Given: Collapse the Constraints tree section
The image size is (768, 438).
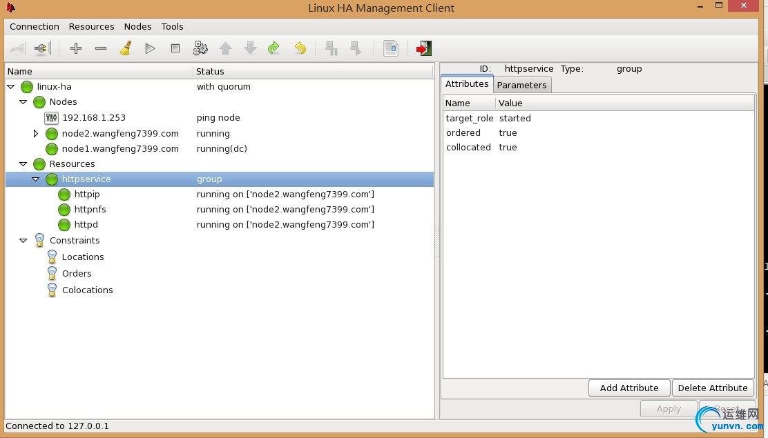Looking at the screenshot, I should pyautogui.click(x=23, y=241).
